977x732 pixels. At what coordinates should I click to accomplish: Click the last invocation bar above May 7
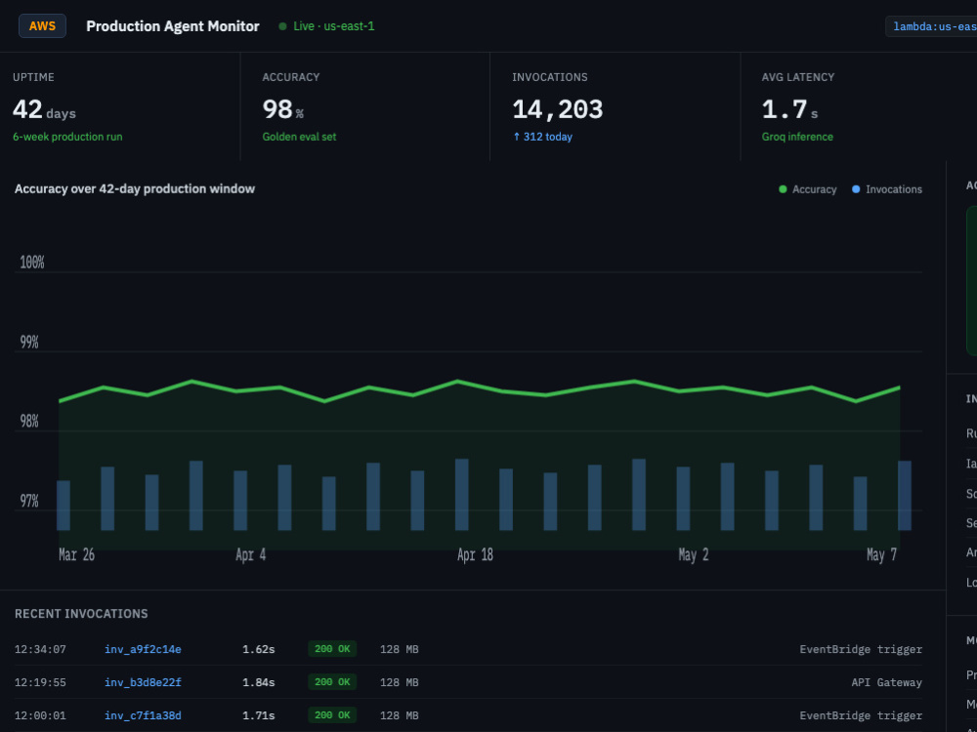[905, 496]
